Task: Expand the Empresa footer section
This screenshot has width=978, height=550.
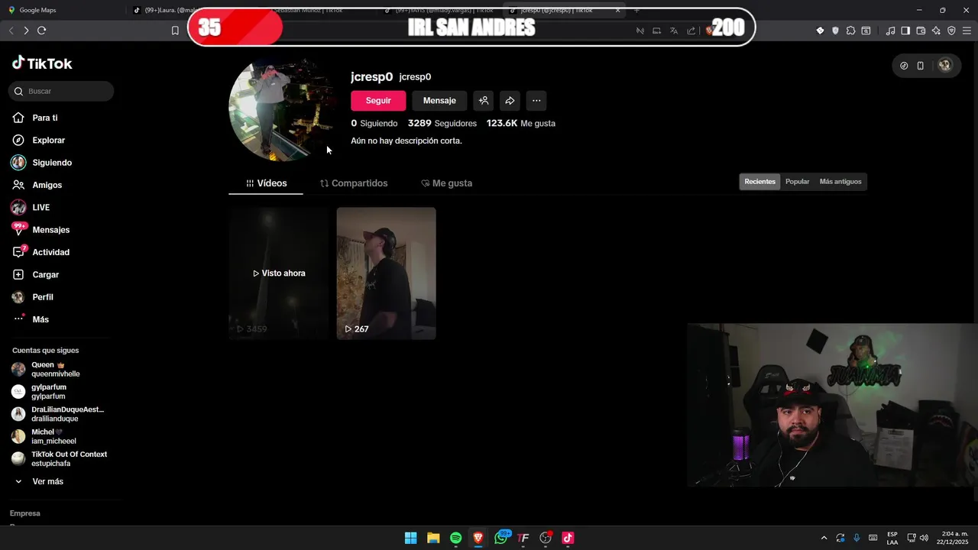Action: 25,513
